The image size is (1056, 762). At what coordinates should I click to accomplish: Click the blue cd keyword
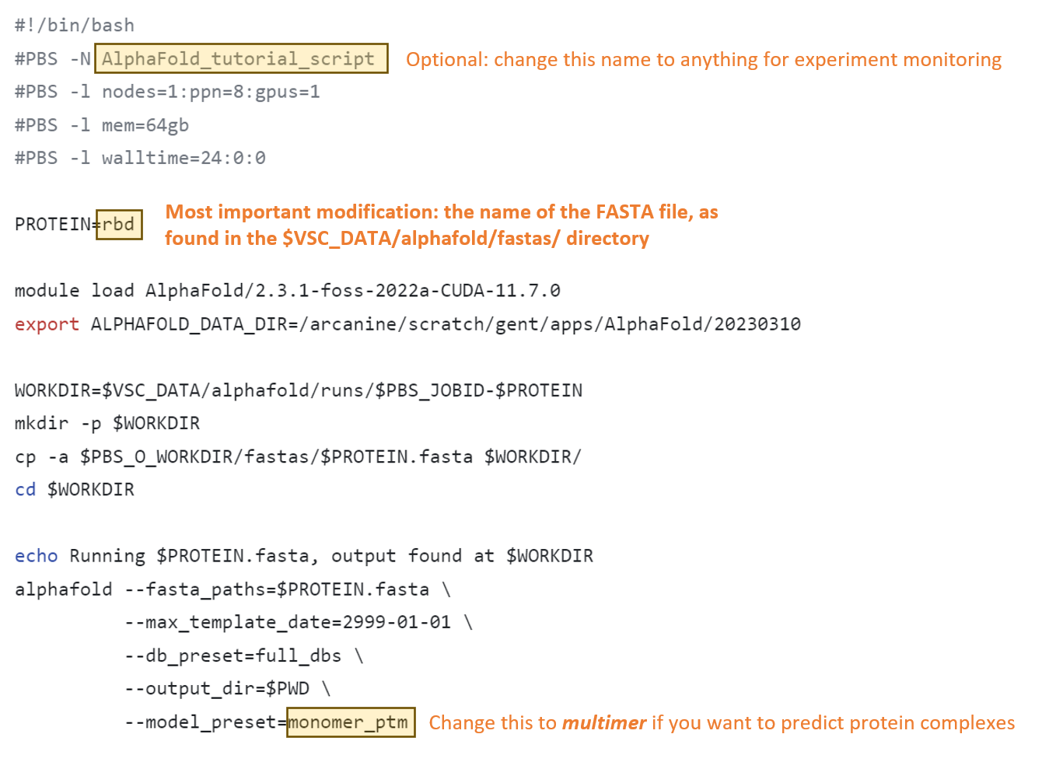26,490
